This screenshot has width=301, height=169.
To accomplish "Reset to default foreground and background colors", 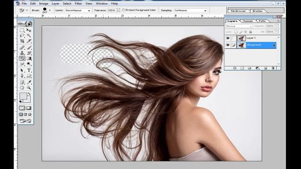I will [x=21, y=101].
